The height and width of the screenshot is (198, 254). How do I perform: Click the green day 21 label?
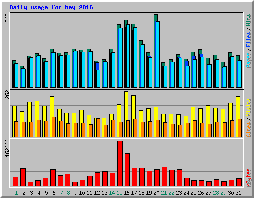164,193
